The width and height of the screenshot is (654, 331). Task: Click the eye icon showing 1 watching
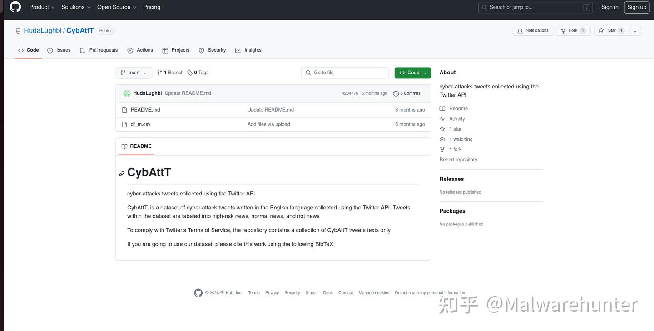click(x=442, y=139)
